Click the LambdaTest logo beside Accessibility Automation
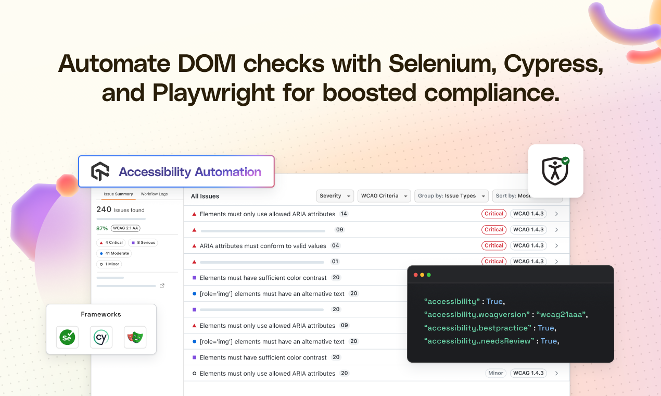This screenshot has width=661, height=396. pyautogui.click(x=100, y=171)
